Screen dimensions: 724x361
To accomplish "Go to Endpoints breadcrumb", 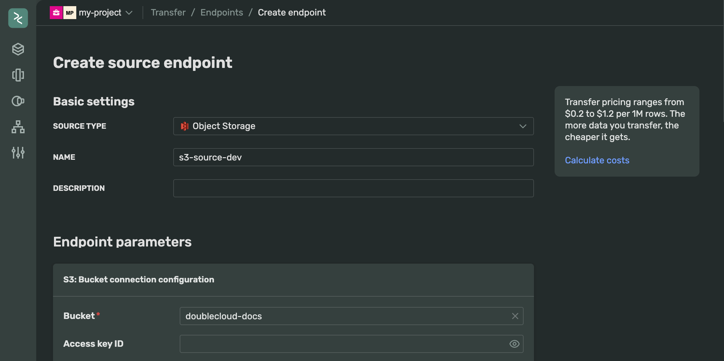I will tap(222, 12).
